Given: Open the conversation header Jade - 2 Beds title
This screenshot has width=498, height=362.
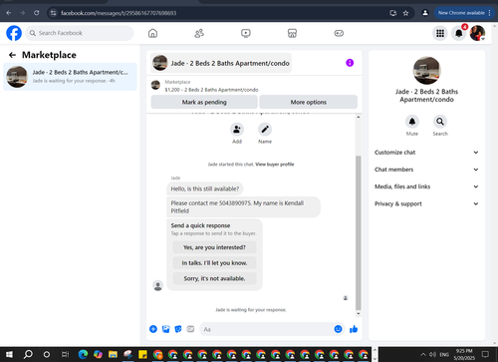Looking at the screenshot, I should click(221, 63).
